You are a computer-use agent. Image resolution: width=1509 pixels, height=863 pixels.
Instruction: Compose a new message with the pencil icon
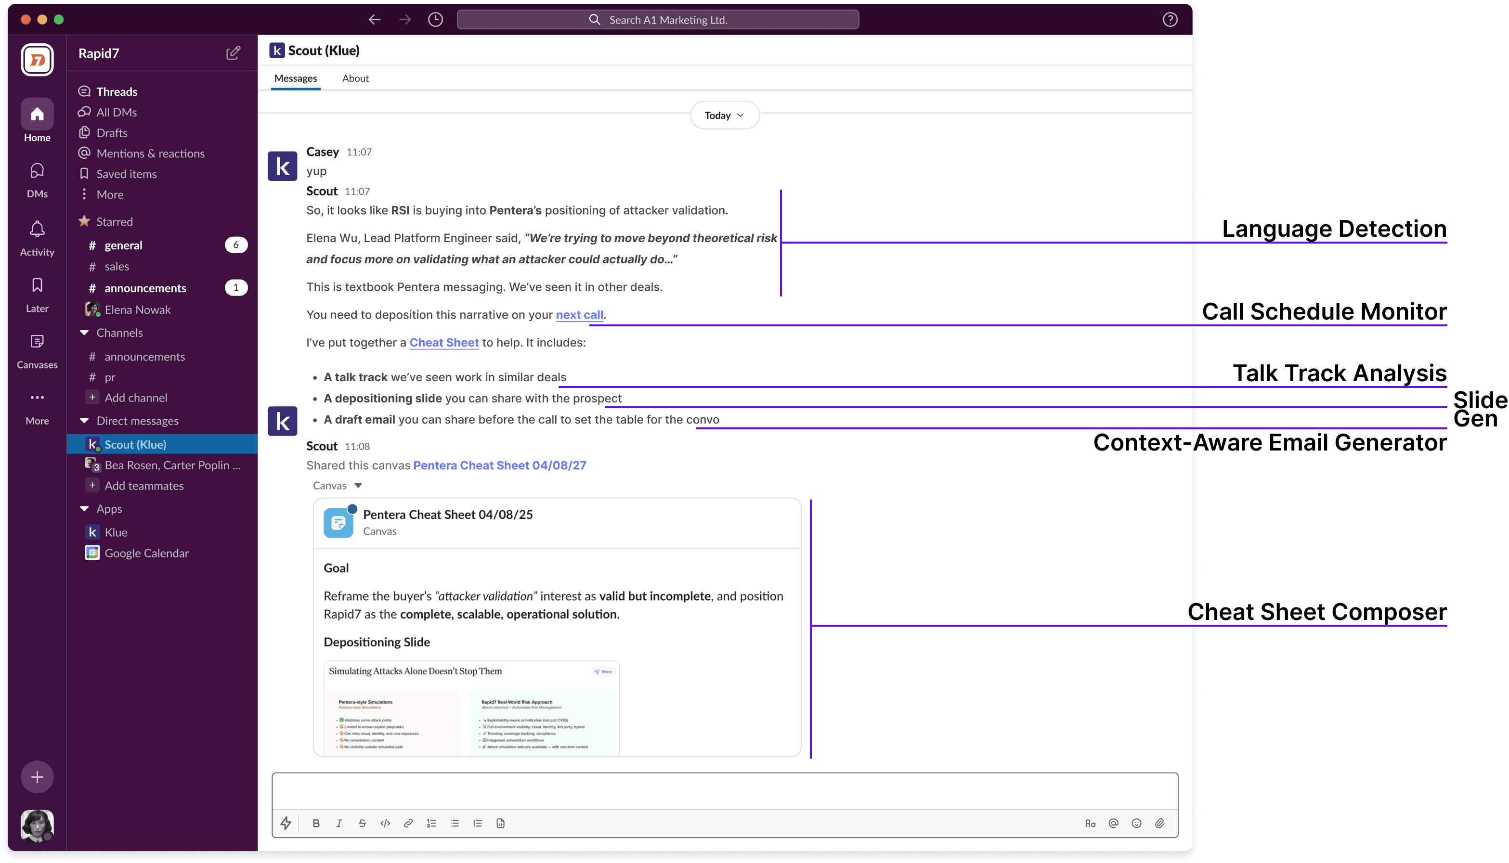[233, 53]
